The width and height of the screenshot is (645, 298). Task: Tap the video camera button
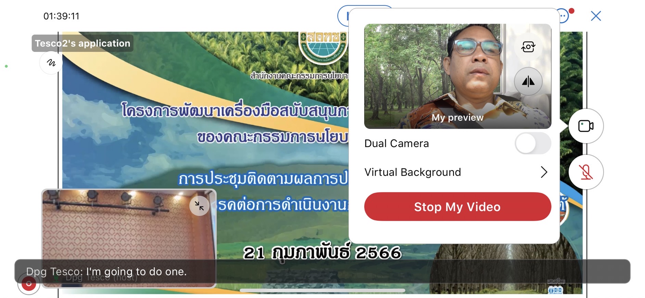pos(586,126)
